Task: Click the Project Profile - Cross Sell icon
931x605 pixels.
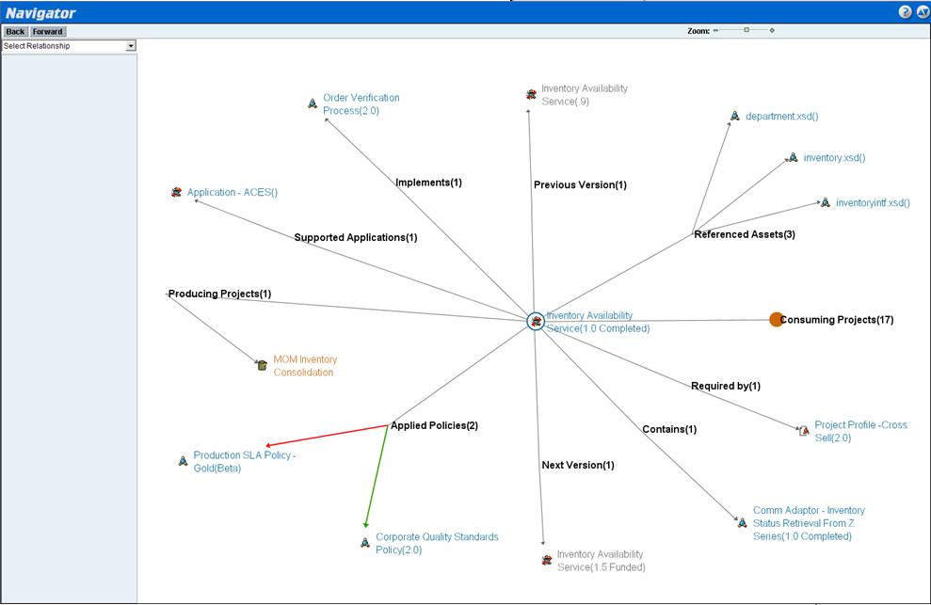Action: pos(804,431)
